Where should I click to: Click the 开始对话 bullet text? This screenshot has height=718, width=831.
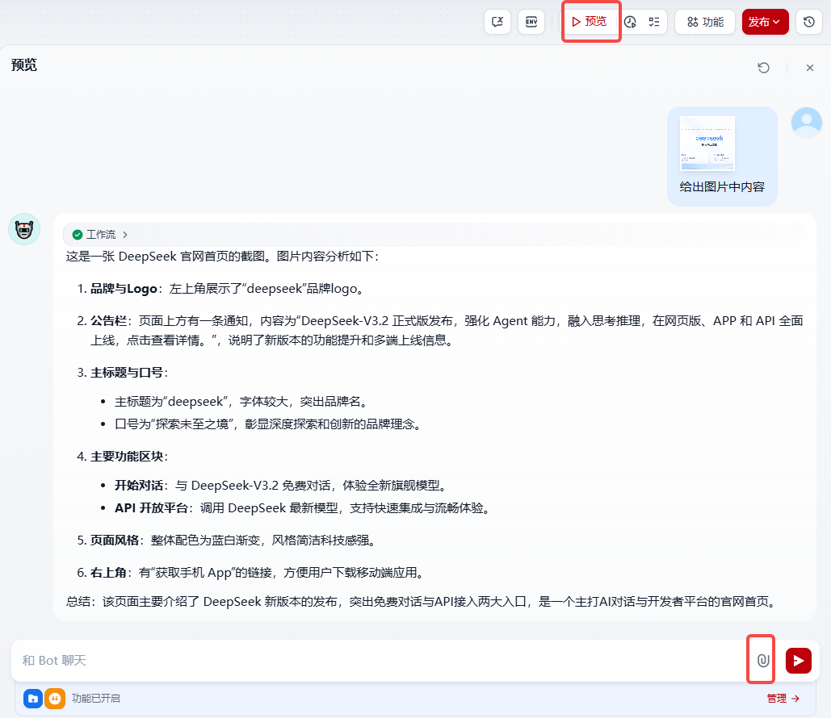282,486
